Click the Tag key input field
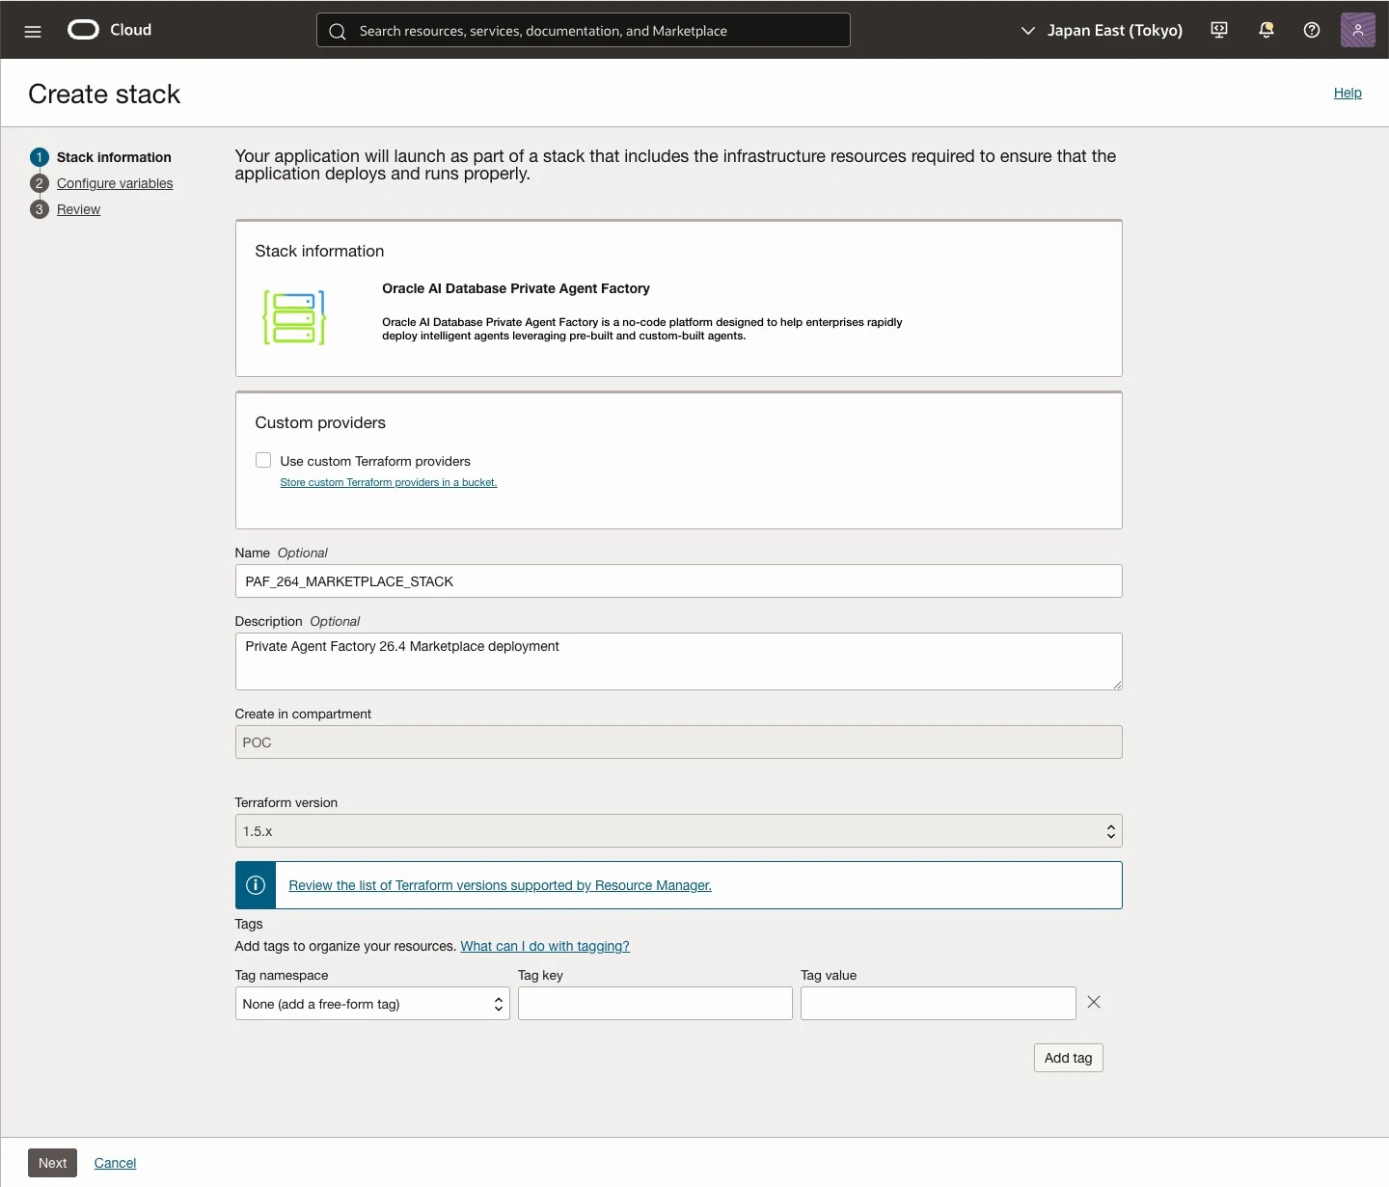 pyautogui.click(x=655, y=1004)
